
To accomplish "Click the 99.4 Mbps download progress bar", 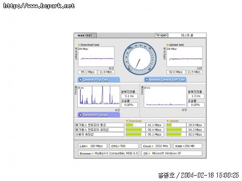I will click(x=136, y=130).
